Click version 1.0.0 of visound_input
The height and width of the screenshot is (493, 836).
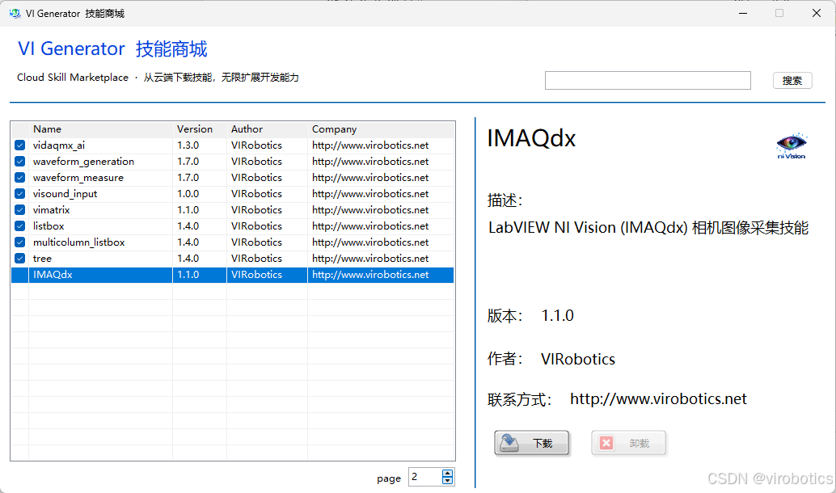point(188,193)
